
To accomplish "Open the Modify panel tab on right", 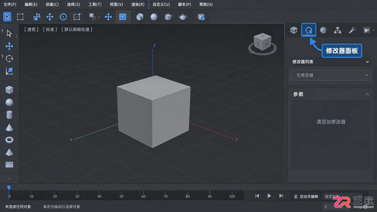I will [x=309, y=30].
